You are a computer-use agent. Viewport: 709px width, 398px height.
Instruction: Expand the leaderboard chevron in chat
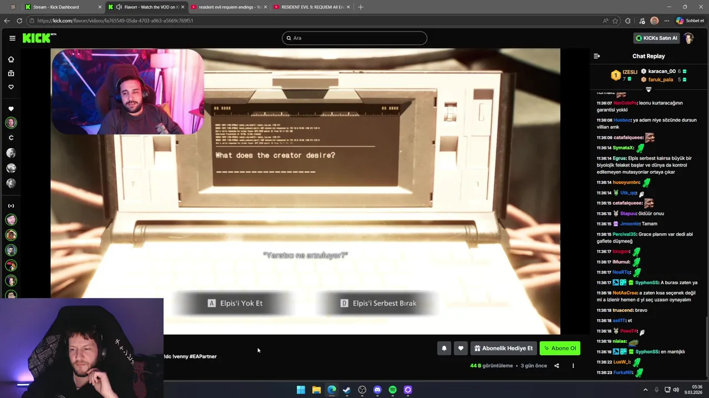[649, 90]
